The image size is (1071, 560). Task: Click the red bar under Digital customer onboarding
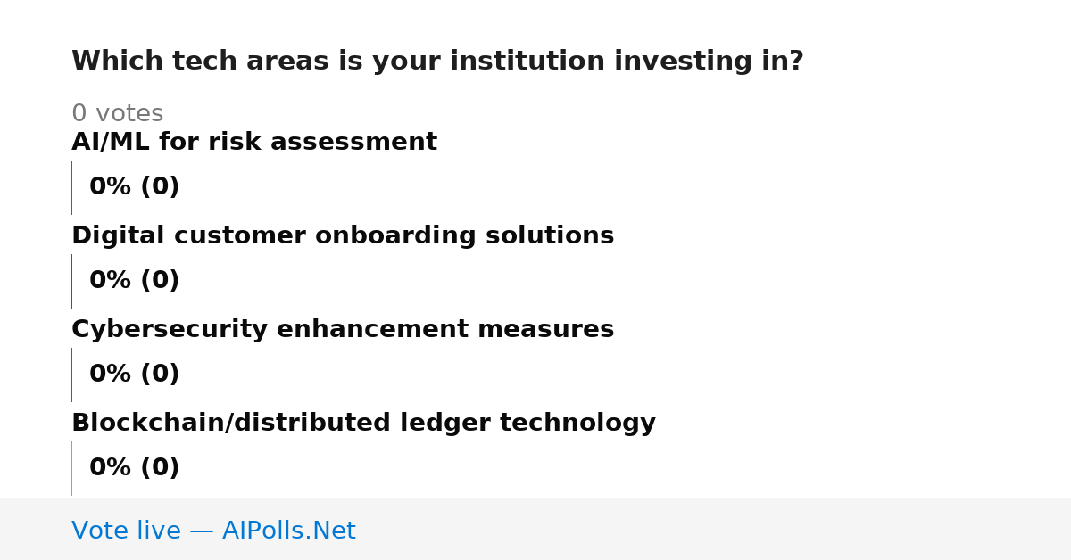tap(71, 281)
